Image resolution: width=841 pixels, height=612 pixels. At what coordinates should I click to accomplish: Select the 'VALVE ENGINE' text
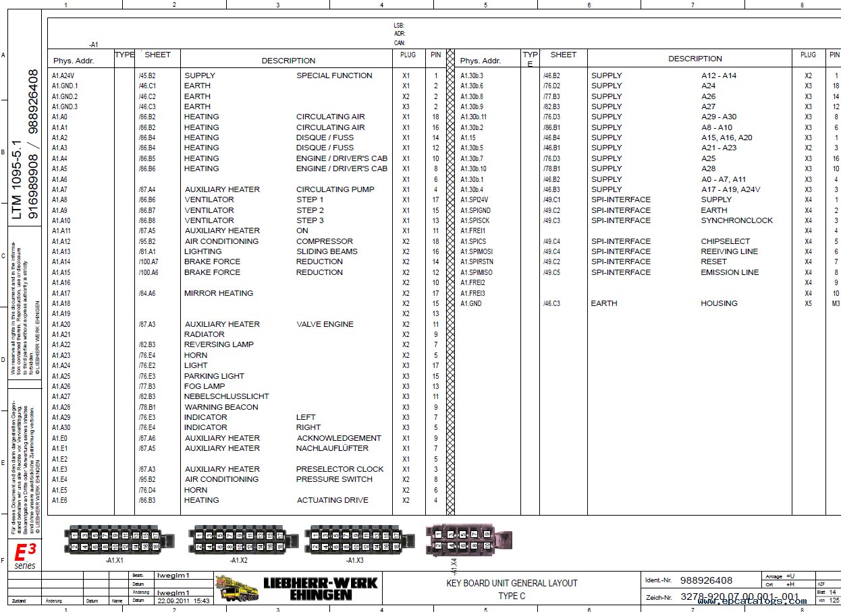(x=325, y=324)
